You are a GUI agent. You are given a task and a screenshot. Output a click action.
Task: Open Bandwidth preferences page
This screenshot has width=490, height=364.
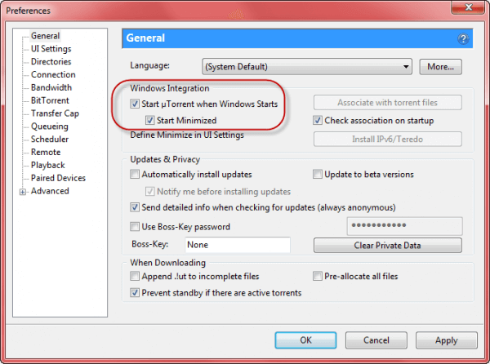(x=51, y=87)
